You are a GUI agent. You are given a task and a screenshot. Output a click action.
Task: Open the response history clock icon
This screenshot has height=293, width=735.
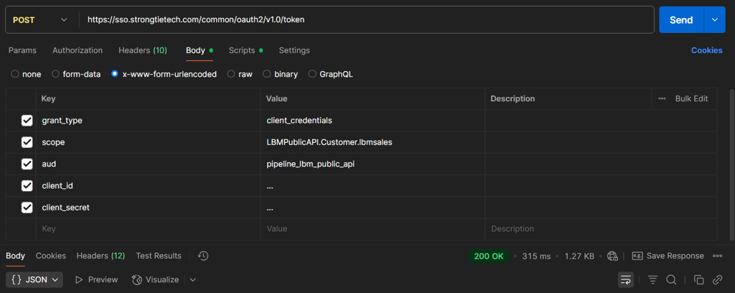(203, 256)
